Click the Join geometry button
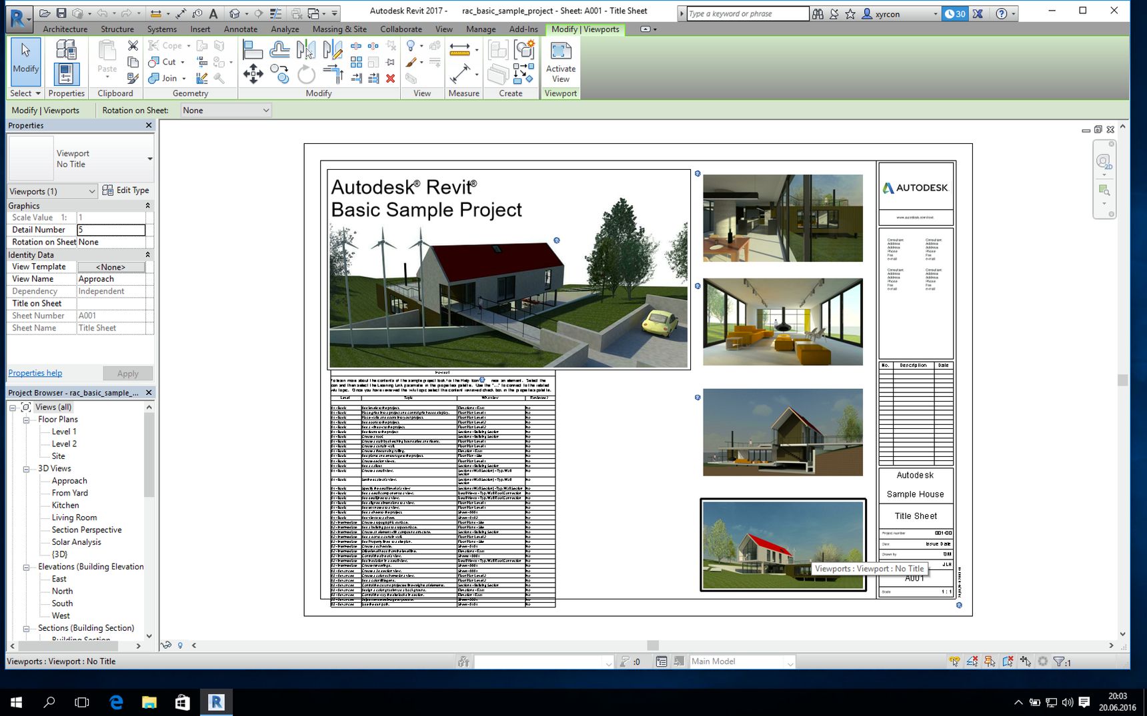The width and height of the screenshot is (1147, 716). tap(163, 78)
